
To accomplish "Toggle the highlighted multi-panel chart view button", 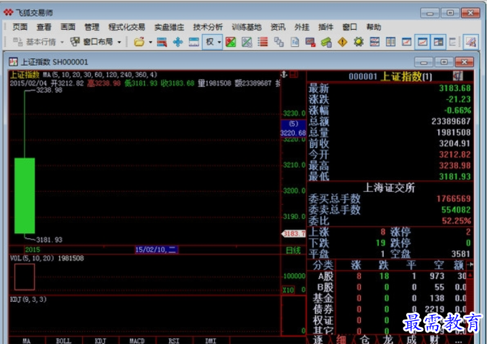I will point(438,42).
